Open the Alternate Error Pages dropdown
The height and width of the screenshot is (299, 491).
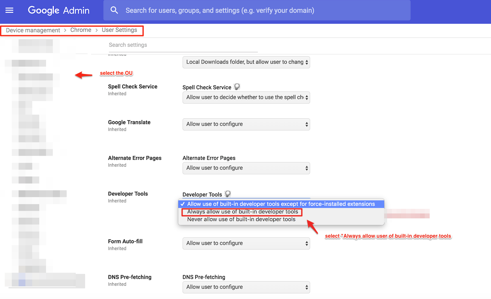[x=246, y=168]
